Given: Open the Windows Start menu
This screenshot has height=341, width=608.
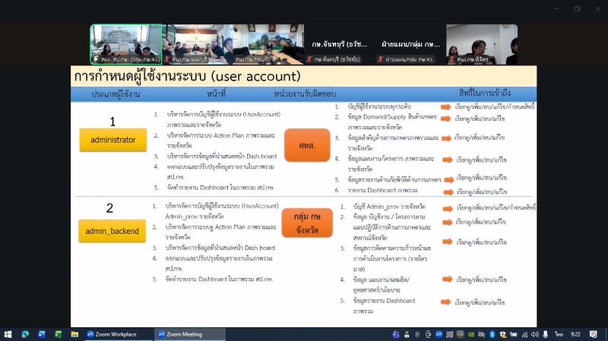Looking at the screenshot, I should tap(9, 334).
